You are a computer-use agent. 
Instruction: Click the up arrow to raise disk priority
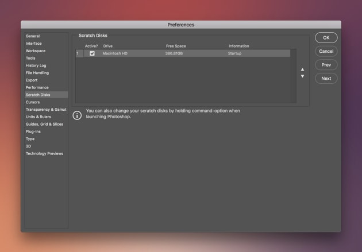click(x=303, y=69)
